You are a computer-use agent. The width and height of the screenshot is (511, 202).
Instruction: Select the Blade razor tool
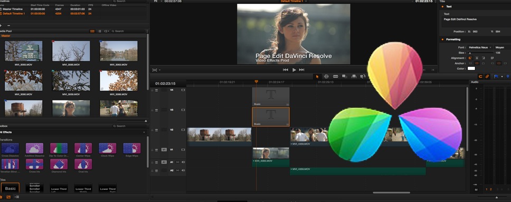[335, 77]
